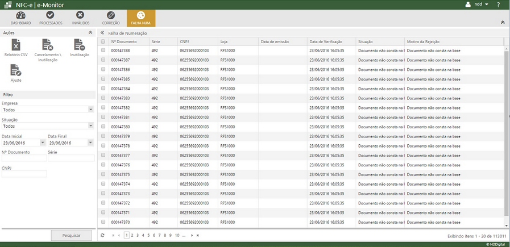Viewport: 510px width, 247px height.
Task: Open the Dashboard view
Action: pos(20,18)
